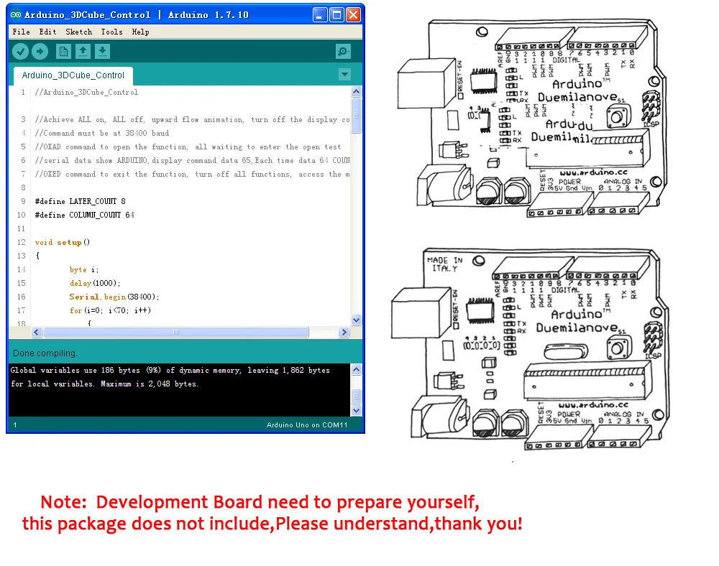Select the Arduino_3DCube_Control sketch tab
Screen dimensions: 719x566
click(73, 75)
